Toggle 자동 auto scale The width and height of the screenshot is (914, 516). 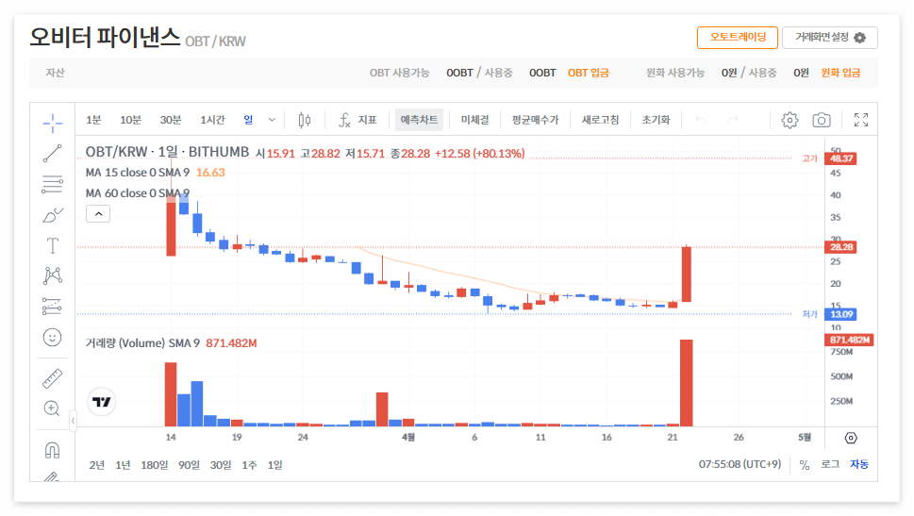[859, 465]
